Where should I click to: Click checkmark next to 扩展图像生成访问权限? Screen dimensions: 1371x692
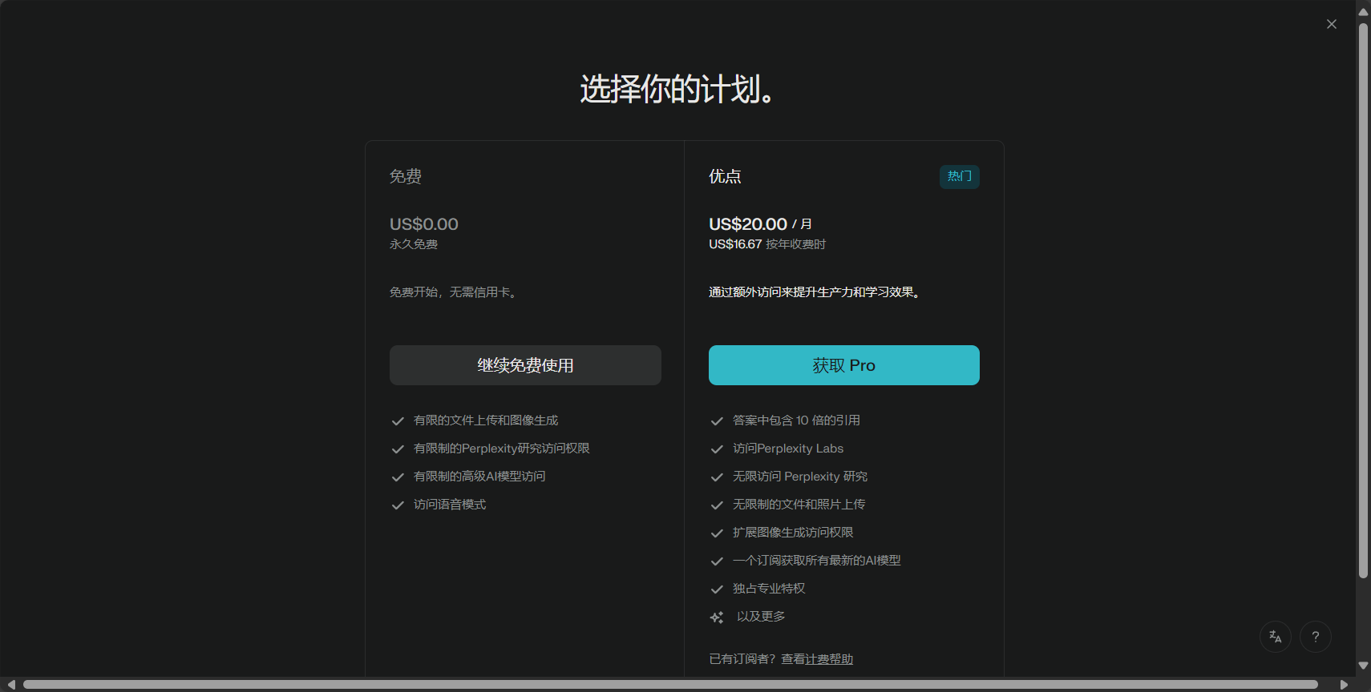click(717, 533)
